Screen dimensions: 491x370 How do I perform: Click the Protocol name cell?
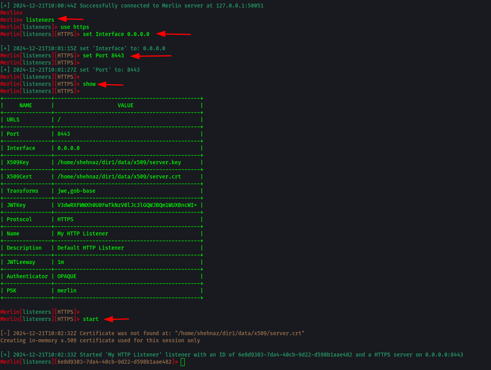pos(19,219)
